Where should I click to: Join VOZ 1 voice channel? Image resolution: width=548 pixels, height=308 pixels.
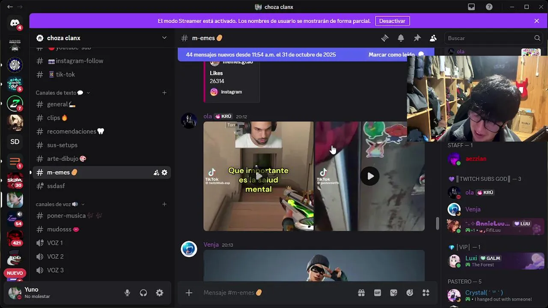[x=102, y=243]
